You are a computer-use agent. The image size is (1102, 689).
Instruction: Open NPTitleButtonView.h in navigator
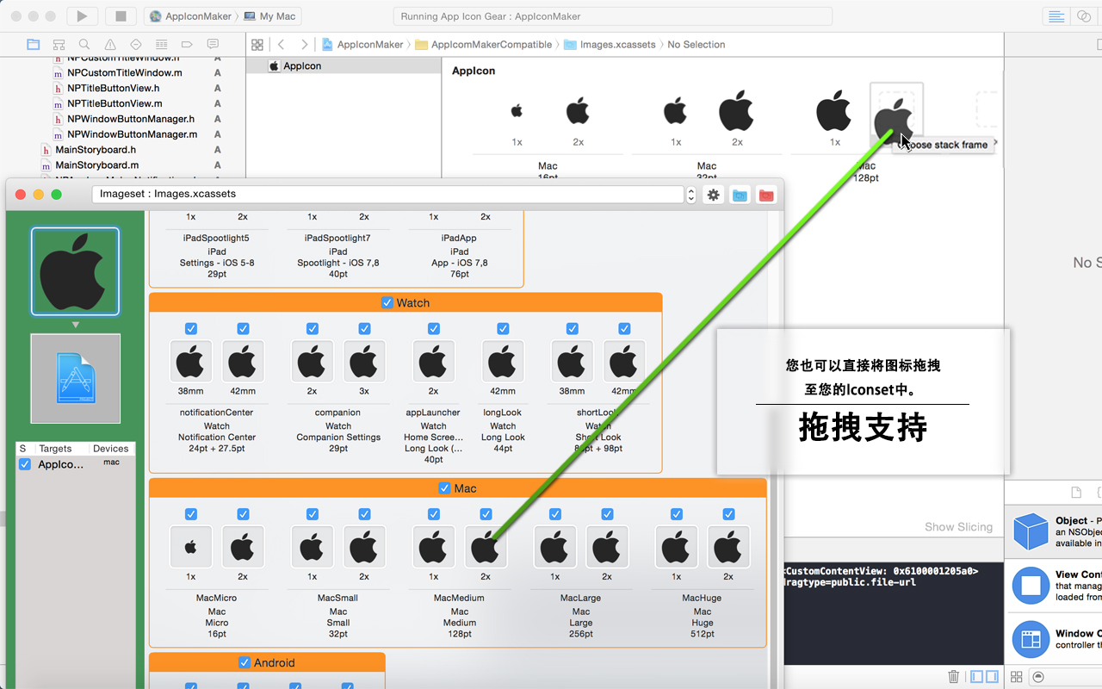114,88
